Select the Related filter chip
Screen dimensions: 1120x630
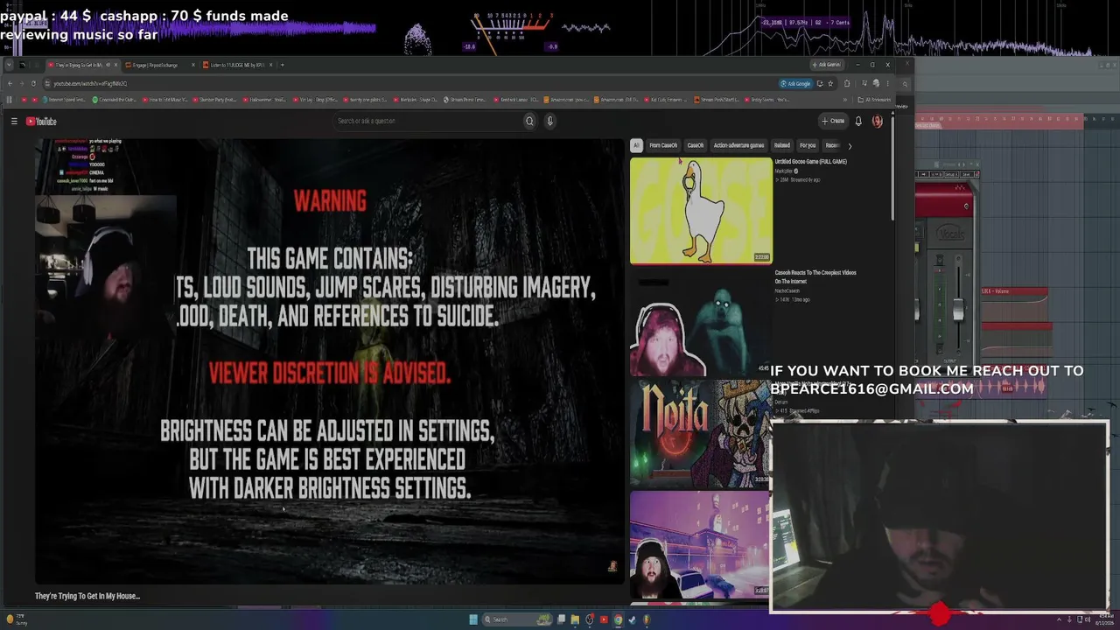(x=782, y=145)
